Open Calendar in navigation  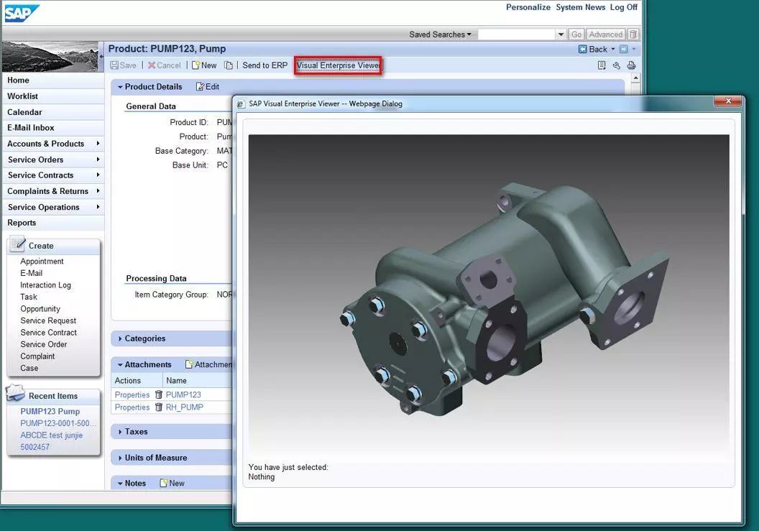(x=52, y=112)
